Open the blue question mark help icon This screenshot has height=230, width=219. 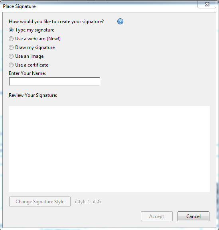pos(120,22)
